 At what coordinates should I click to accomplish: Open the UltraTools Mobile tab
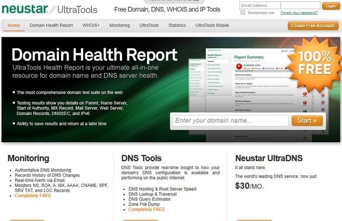[212, 25]
